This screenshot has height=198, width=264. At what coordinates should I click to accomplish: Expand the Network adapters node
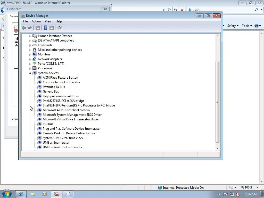(30, 59)
